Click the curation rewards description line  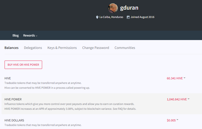[x=69, y=104]
